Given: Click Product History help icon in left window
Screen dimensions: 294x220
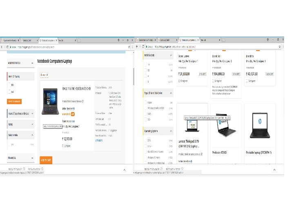Looking at the screenshot, I should point(42,169).
